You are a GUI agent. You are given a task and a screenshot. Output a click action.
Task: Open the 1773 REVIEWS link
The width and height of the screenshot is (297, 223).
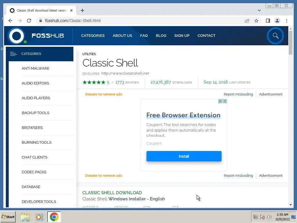pos(127,82)
